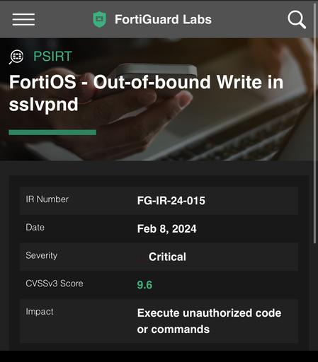Click the Critical severity value
Image resolution: width=318 pixels, height=362 pixels.
167,257
